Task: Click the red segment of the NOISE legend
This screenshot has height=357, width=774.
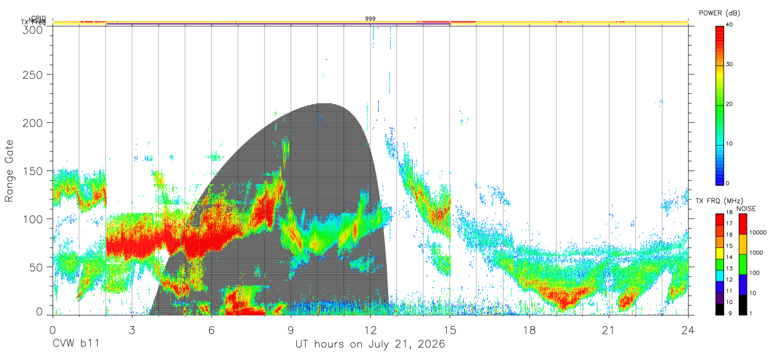Action: point(742,224)
